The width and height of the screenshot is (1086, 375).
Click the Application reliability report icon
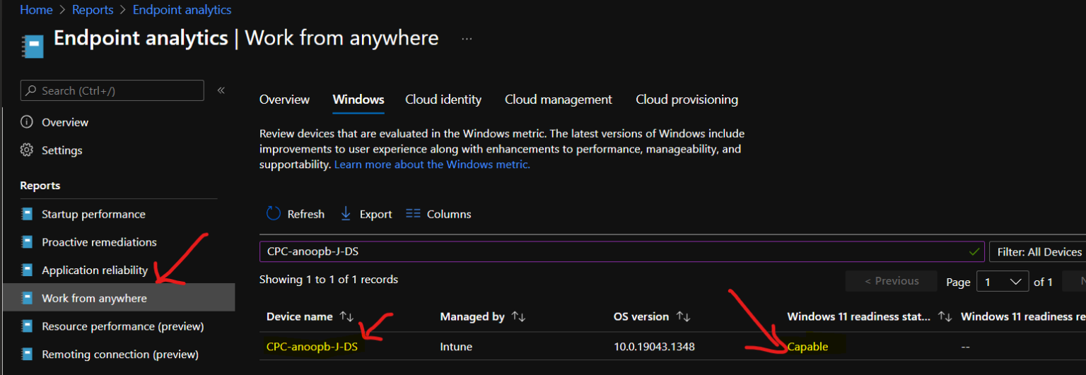point(27,270)
